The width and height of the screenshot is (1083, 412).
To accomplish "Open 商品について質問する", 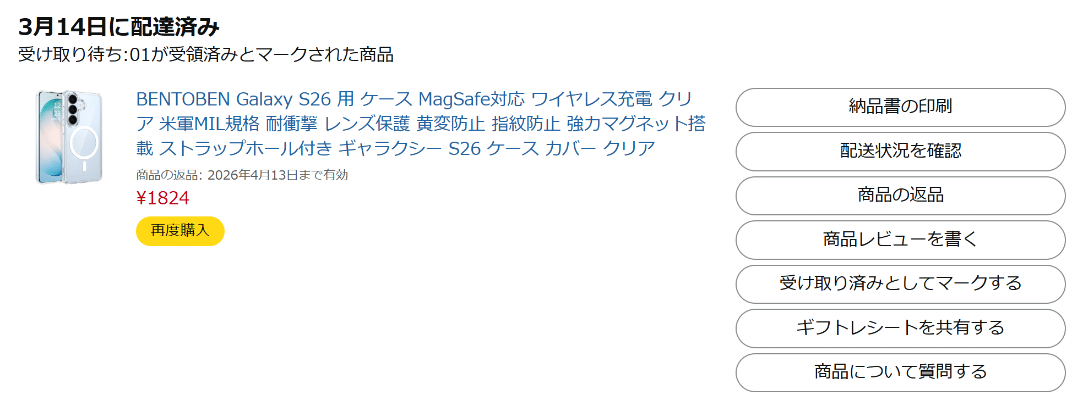I will [900, 372].
